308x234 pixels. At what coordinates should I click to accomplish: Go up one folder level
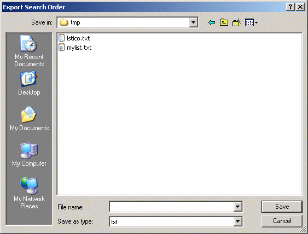click(x=224, y=22)
